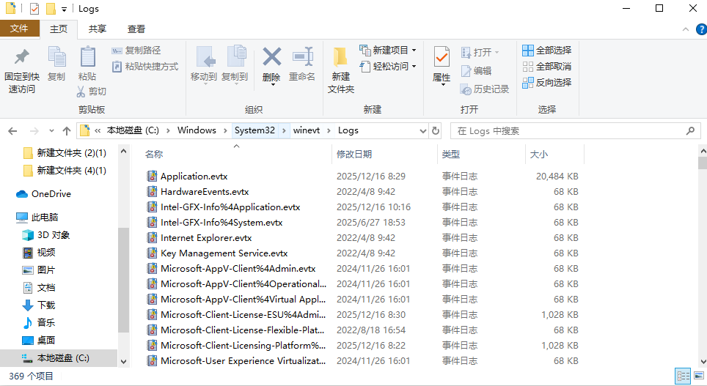Select the Home (主页) tab
The image size is (707, 386).
(x=59, y=29)
